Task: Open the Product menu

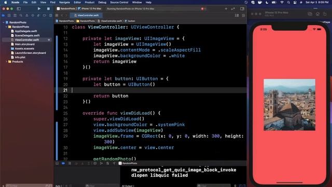Action: tap(90, 2)
